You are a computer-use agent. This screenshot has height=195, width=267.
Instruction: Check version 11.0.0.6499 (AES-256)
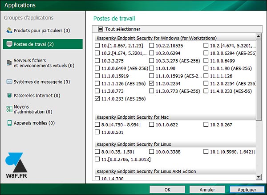tap(97, 68)
